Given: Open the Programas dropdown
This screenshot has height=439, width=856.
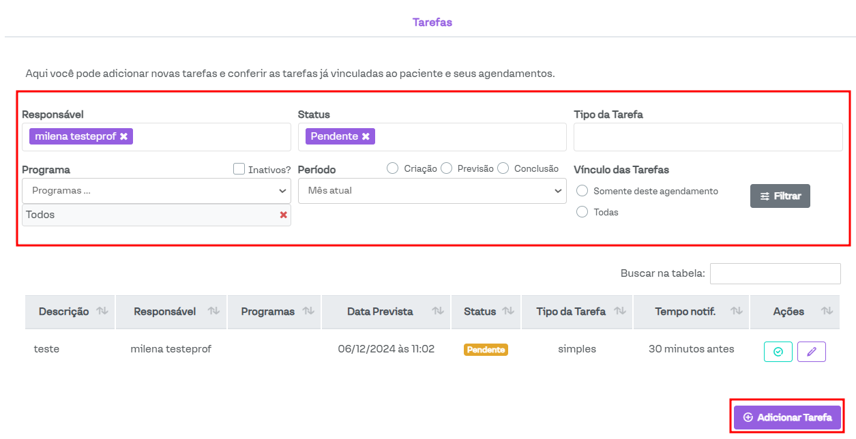Looking at the screenshot, I should coord(156,191).
